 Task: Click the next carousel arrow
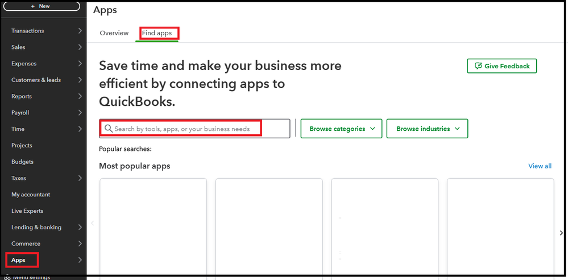(x=561, y=233)
